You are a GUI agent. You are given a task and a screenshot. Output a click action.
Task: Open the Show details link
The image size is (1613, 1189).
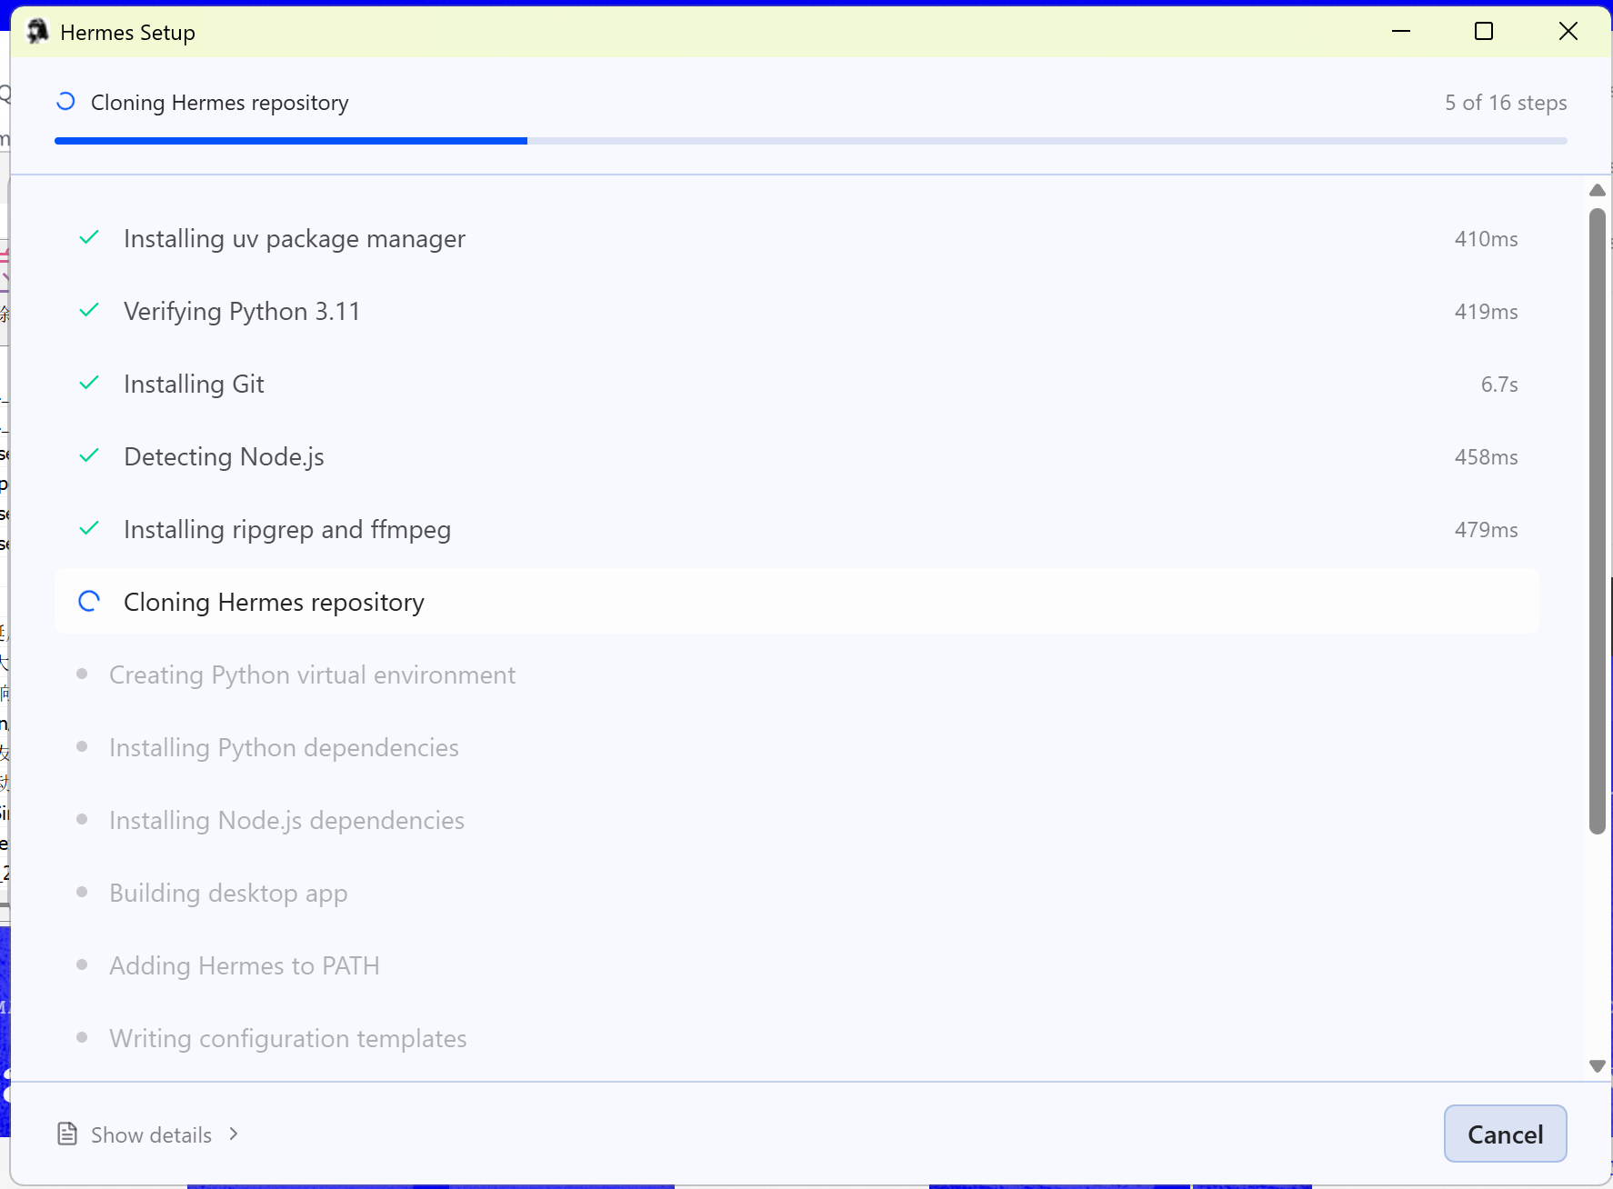coord(151,1134)
